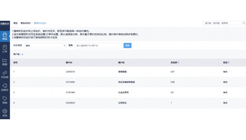Click the magnifier icon in global search

244,23
